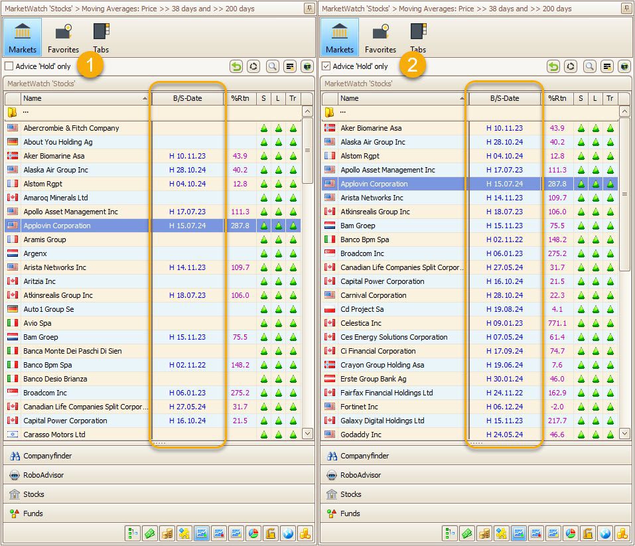
Task: Click the RT real-time icon in right panel
Action: click(x=624, y=66)
